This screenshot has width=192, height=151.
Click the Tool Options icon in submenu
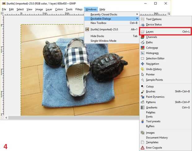[142, 19]
